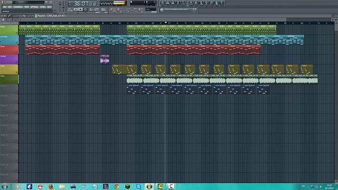Click the online news panel
Image resolution: width=338 pixels, height=190 pixels.
pyautogui.click(x=178, y=10)
